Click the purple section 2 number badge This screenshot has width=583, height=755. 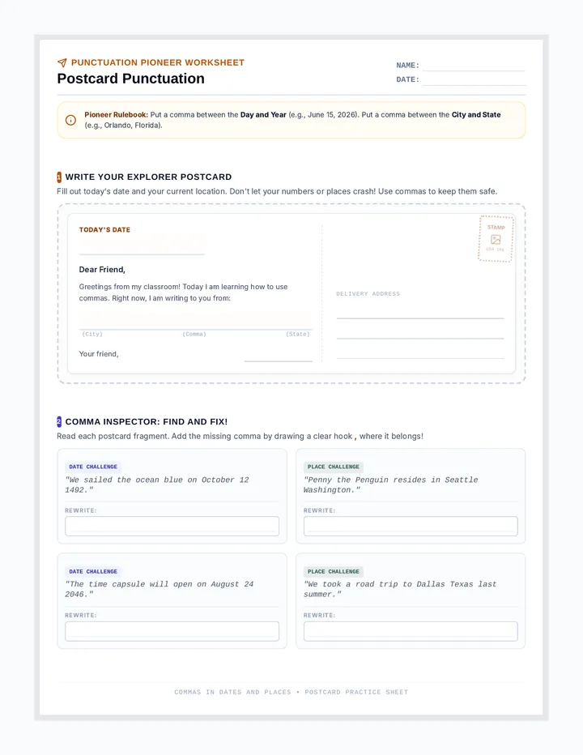[x=59, y=422]
